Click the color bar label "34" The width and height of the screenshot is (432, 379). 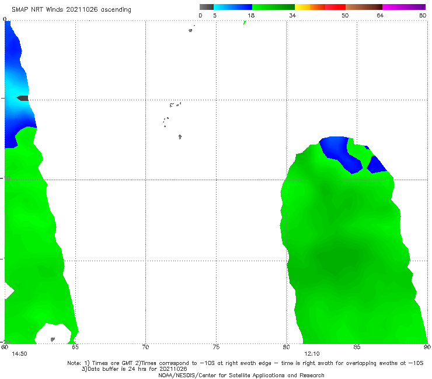[292, 15]
